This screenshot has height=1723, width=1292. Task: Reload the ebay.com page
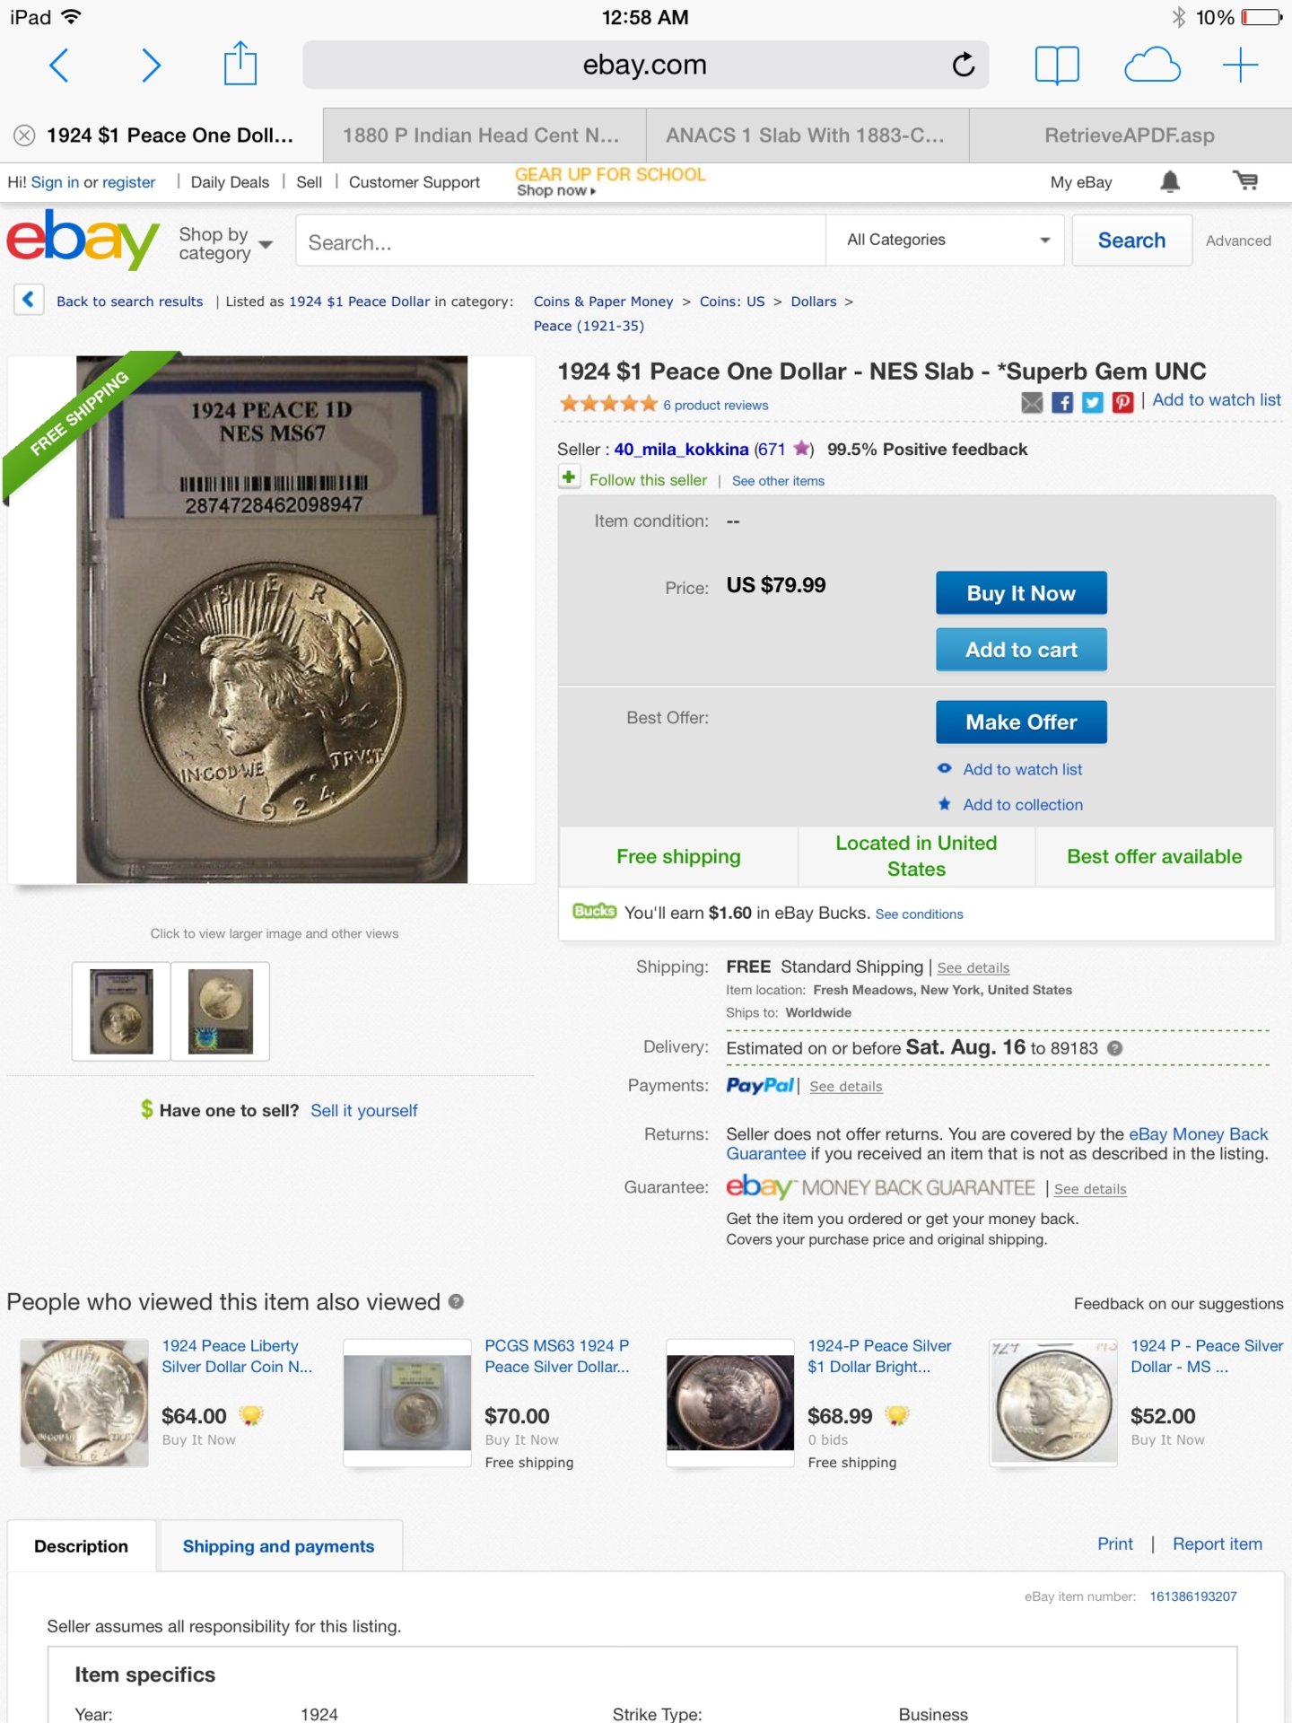tap(963, 65)
